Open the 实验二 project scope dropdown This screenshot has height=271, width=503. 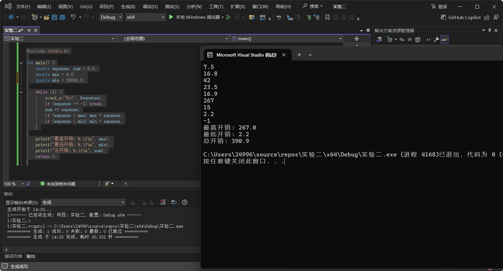pyautogui.click(x=60, y=39)
